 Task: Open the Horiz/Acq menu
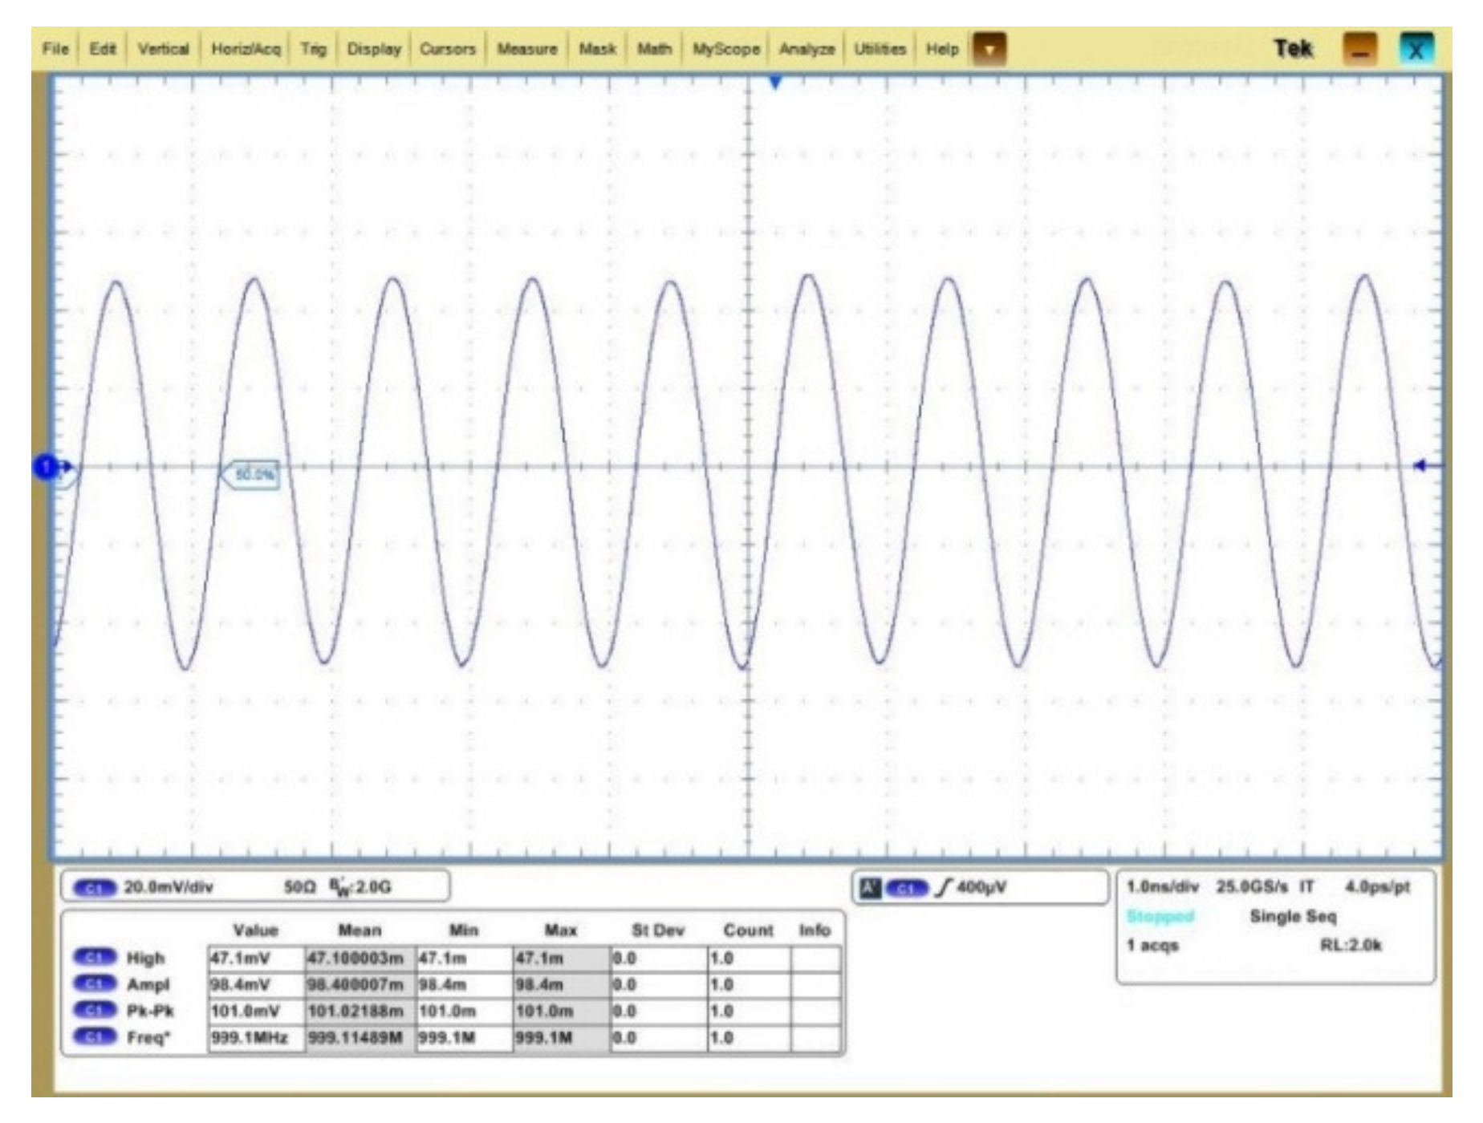tap(246, 49)
